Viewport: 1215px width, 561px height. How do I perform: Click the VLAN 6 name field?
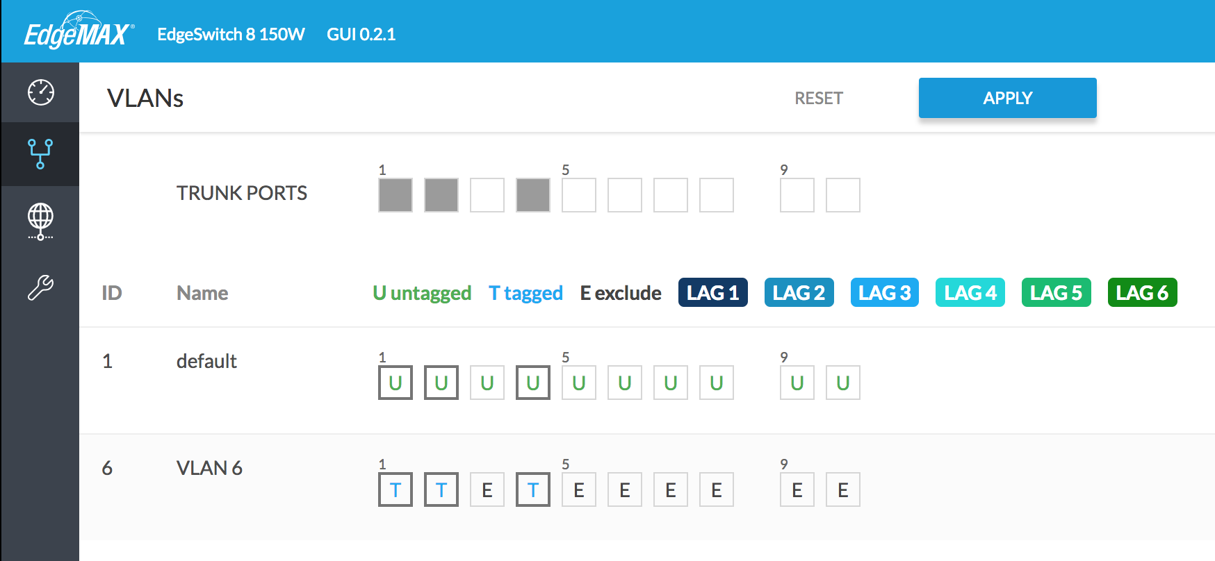[x=209, y=468]
